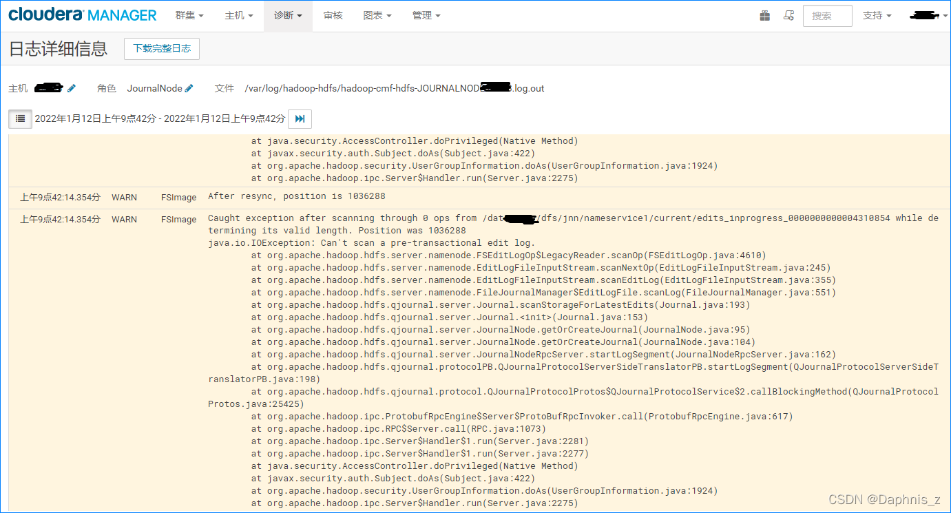Select the 'After resync, position is 1036288' message
The width and height of the screenshot is (951, 513).
click(297, 196)
